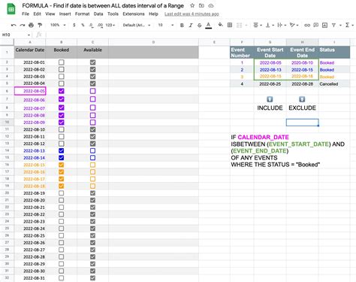
Task: Insert a link
Action: pos(307,25)
